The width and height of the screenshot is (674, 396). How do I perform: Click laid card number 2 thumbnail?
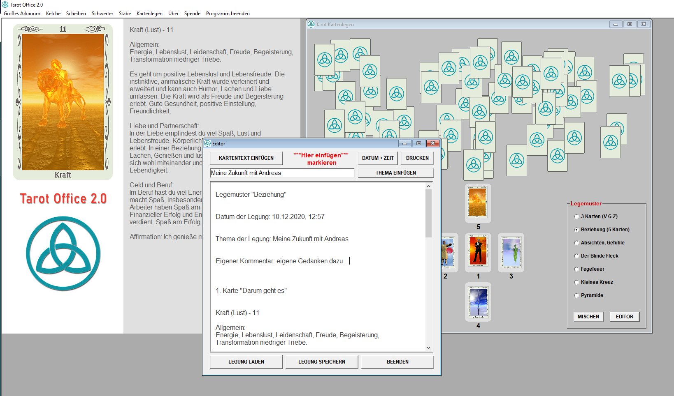[x=449, y=252]
